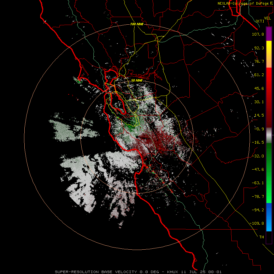The width and height of the screenshot is (274, 274).
Task: Click the 30.1 legend value
Action: coord(259,102)
